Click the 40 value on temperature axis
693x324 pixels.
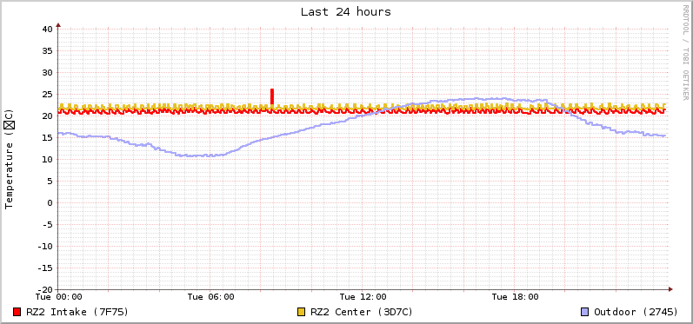point(47,30)
